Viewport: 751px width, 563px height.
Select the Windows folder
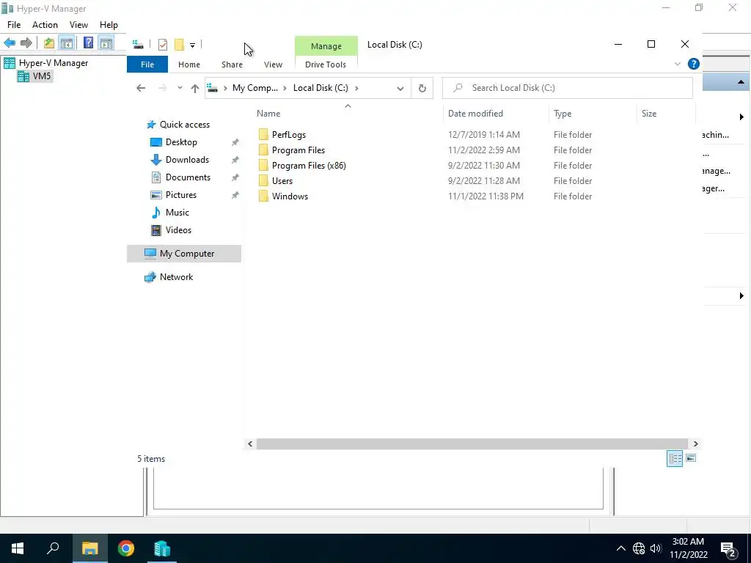click(x=290, y=196)
